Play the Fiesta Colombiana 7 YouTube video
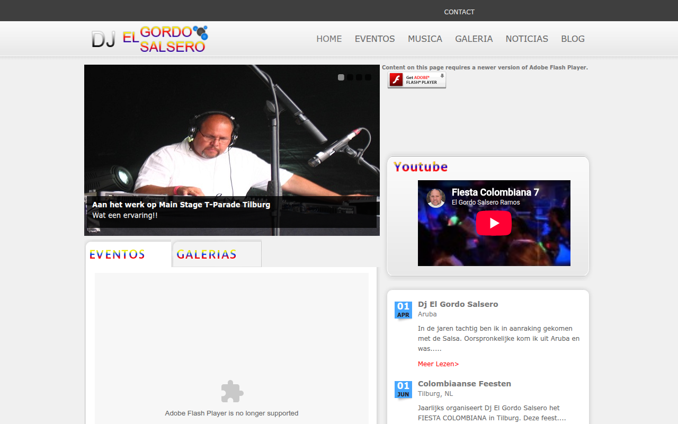The image size is (678, 424). (494, 223)
